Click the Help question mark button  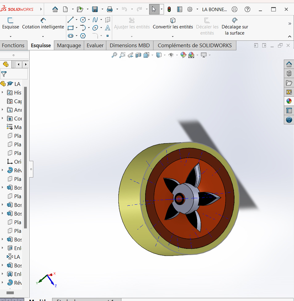(x=247, y=9)
